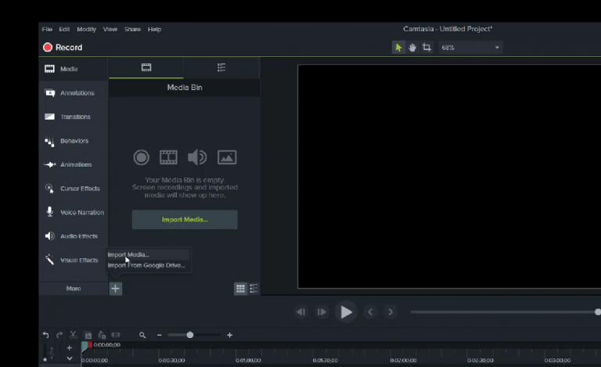Click the timeline zoom magnifier icon
The image size is (601, 367).
(x=142, y=335)
